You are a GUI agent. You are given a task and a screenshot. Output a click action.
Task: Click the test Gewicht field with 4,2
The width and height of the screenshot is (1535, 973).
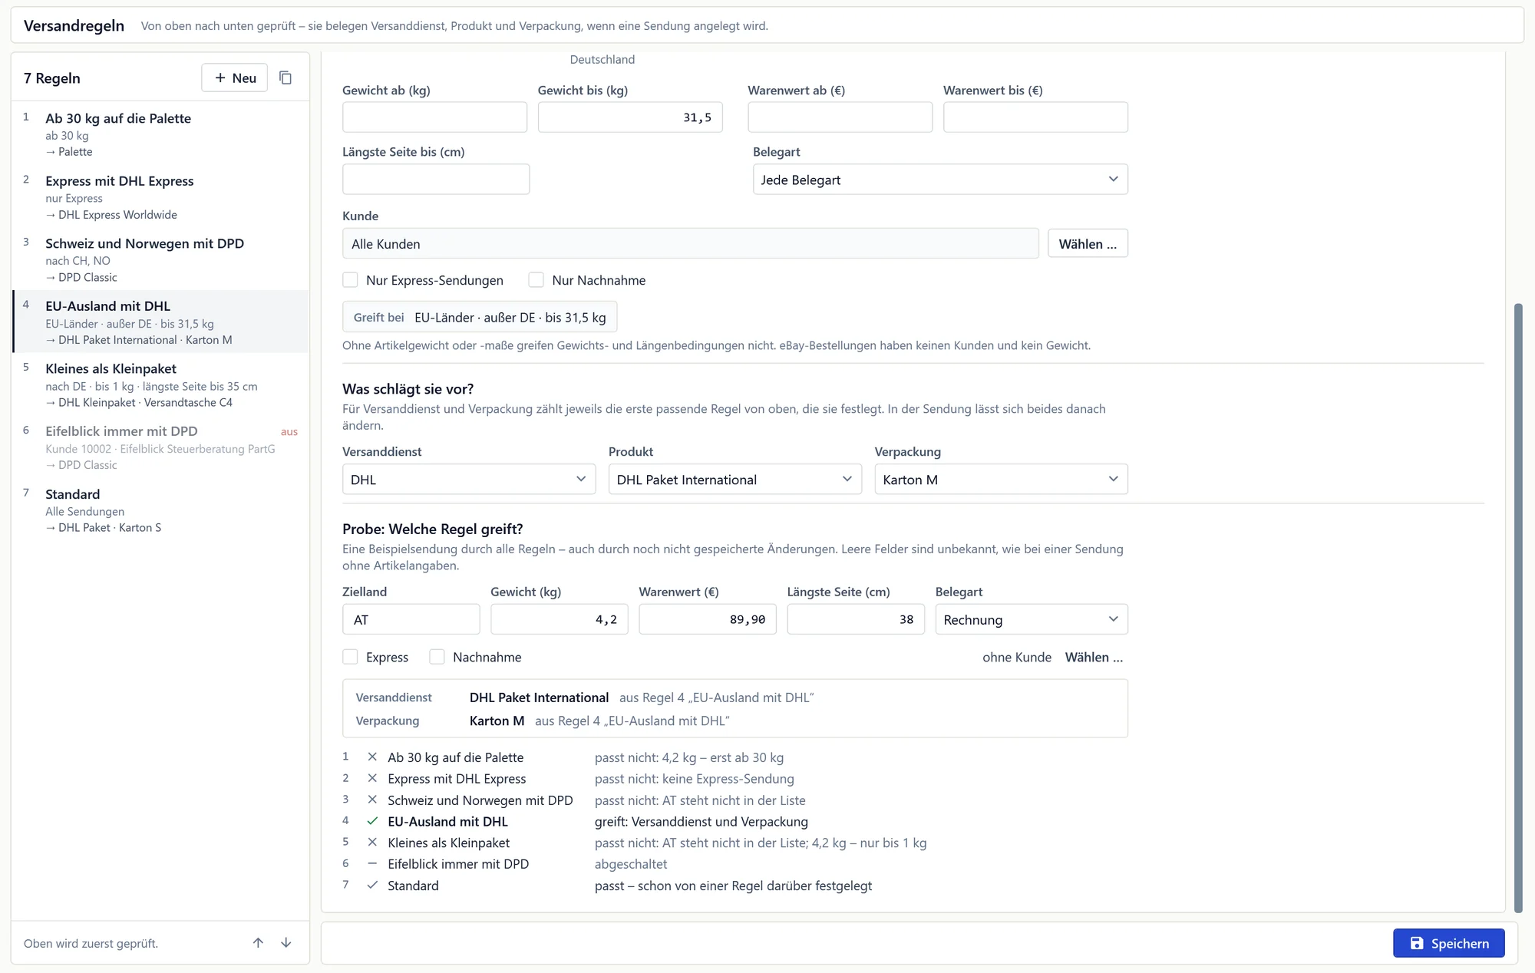(560, 619)
